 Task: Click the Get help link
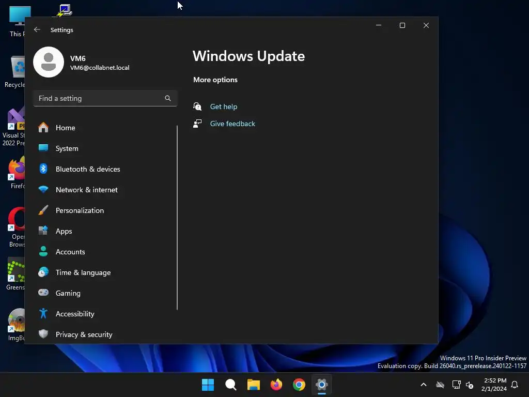[x=224, y=106]
